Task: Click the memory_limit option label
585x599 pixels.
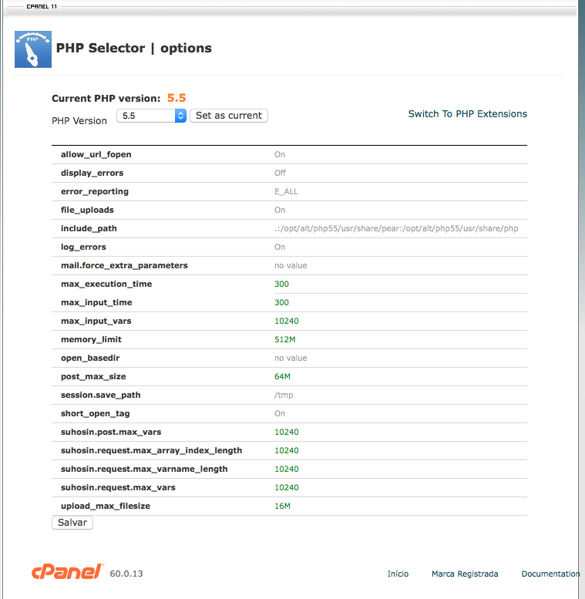Action: [91, 340]
